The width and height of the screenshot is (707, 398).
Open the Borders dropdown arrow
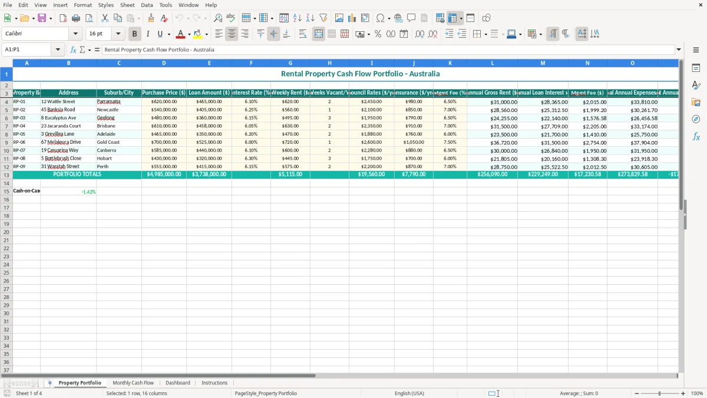pyautogui.click(x=485, y=34)
